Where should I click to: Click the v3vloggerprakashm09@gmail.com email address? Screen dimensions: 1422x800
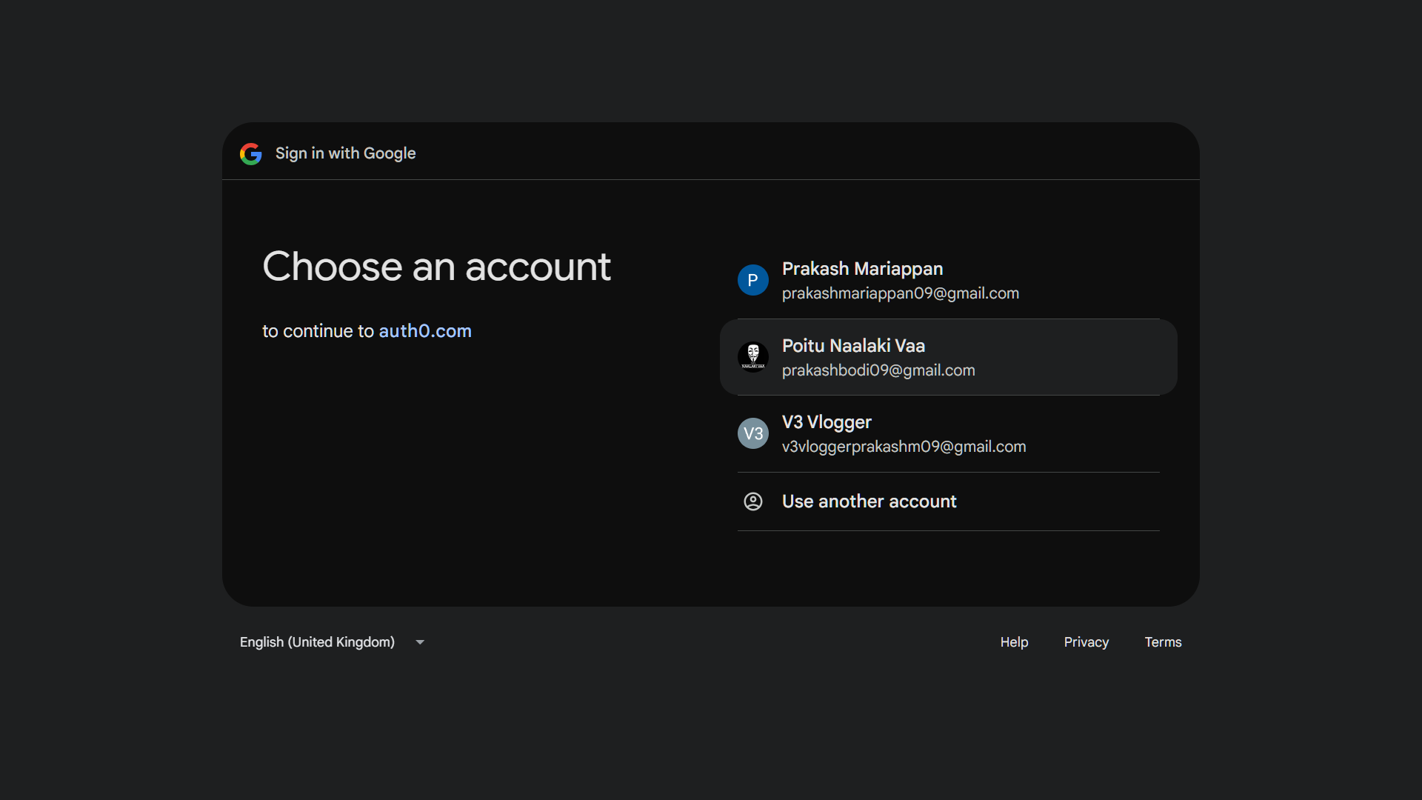coord(904,447)
